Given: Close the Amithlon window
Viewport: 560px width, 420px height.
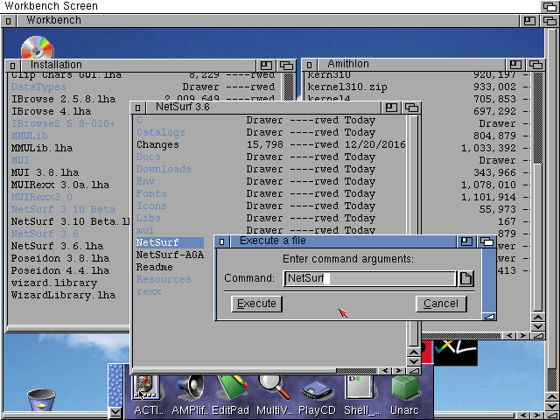Looking at the screenshot, I should tap(309, 65).
